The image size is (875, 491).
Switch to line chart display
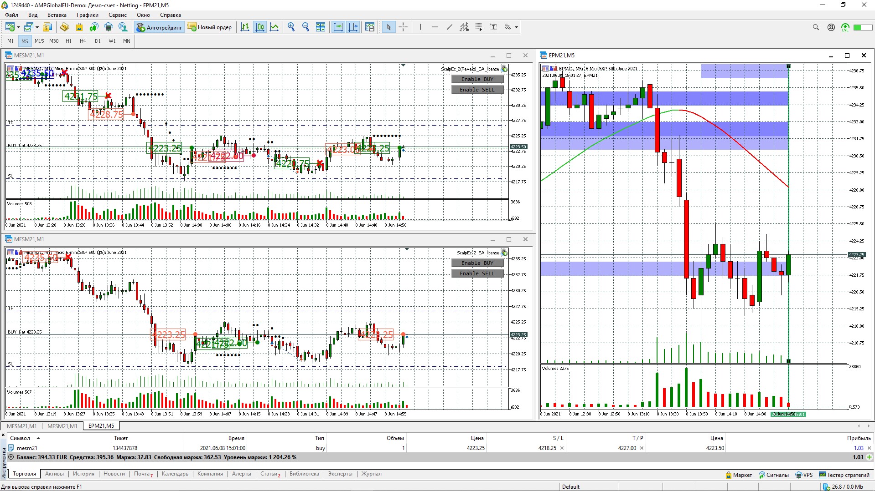274,27
